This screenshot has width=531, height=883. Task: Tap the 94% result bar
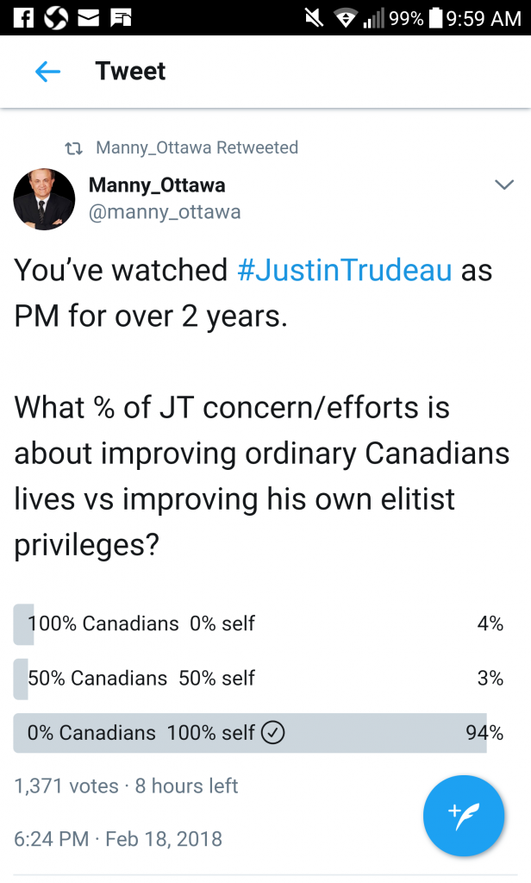click(x=250, y=733)
